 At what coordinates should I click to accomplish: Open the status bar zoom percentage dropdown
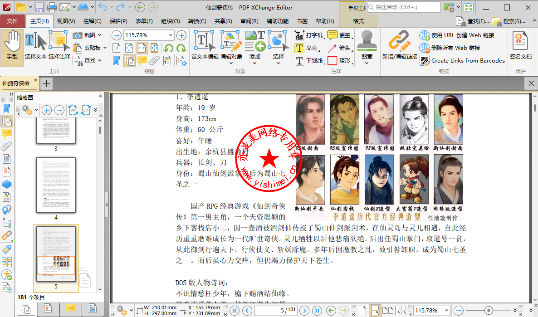[x=446, y=311]
